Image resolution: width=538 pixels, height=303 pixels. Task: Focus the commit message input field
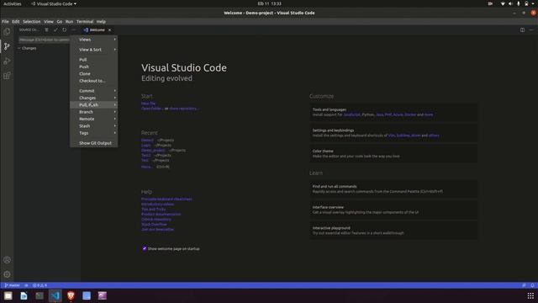click(44, 40)
